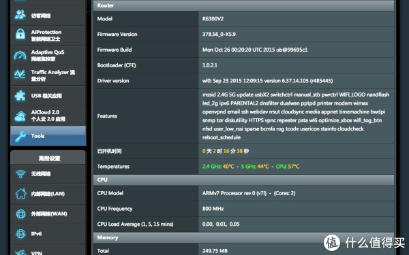Select the Tools menu entry
This screenshot has width=409, height=255.
pyautogui.click(x=48, y=136)
